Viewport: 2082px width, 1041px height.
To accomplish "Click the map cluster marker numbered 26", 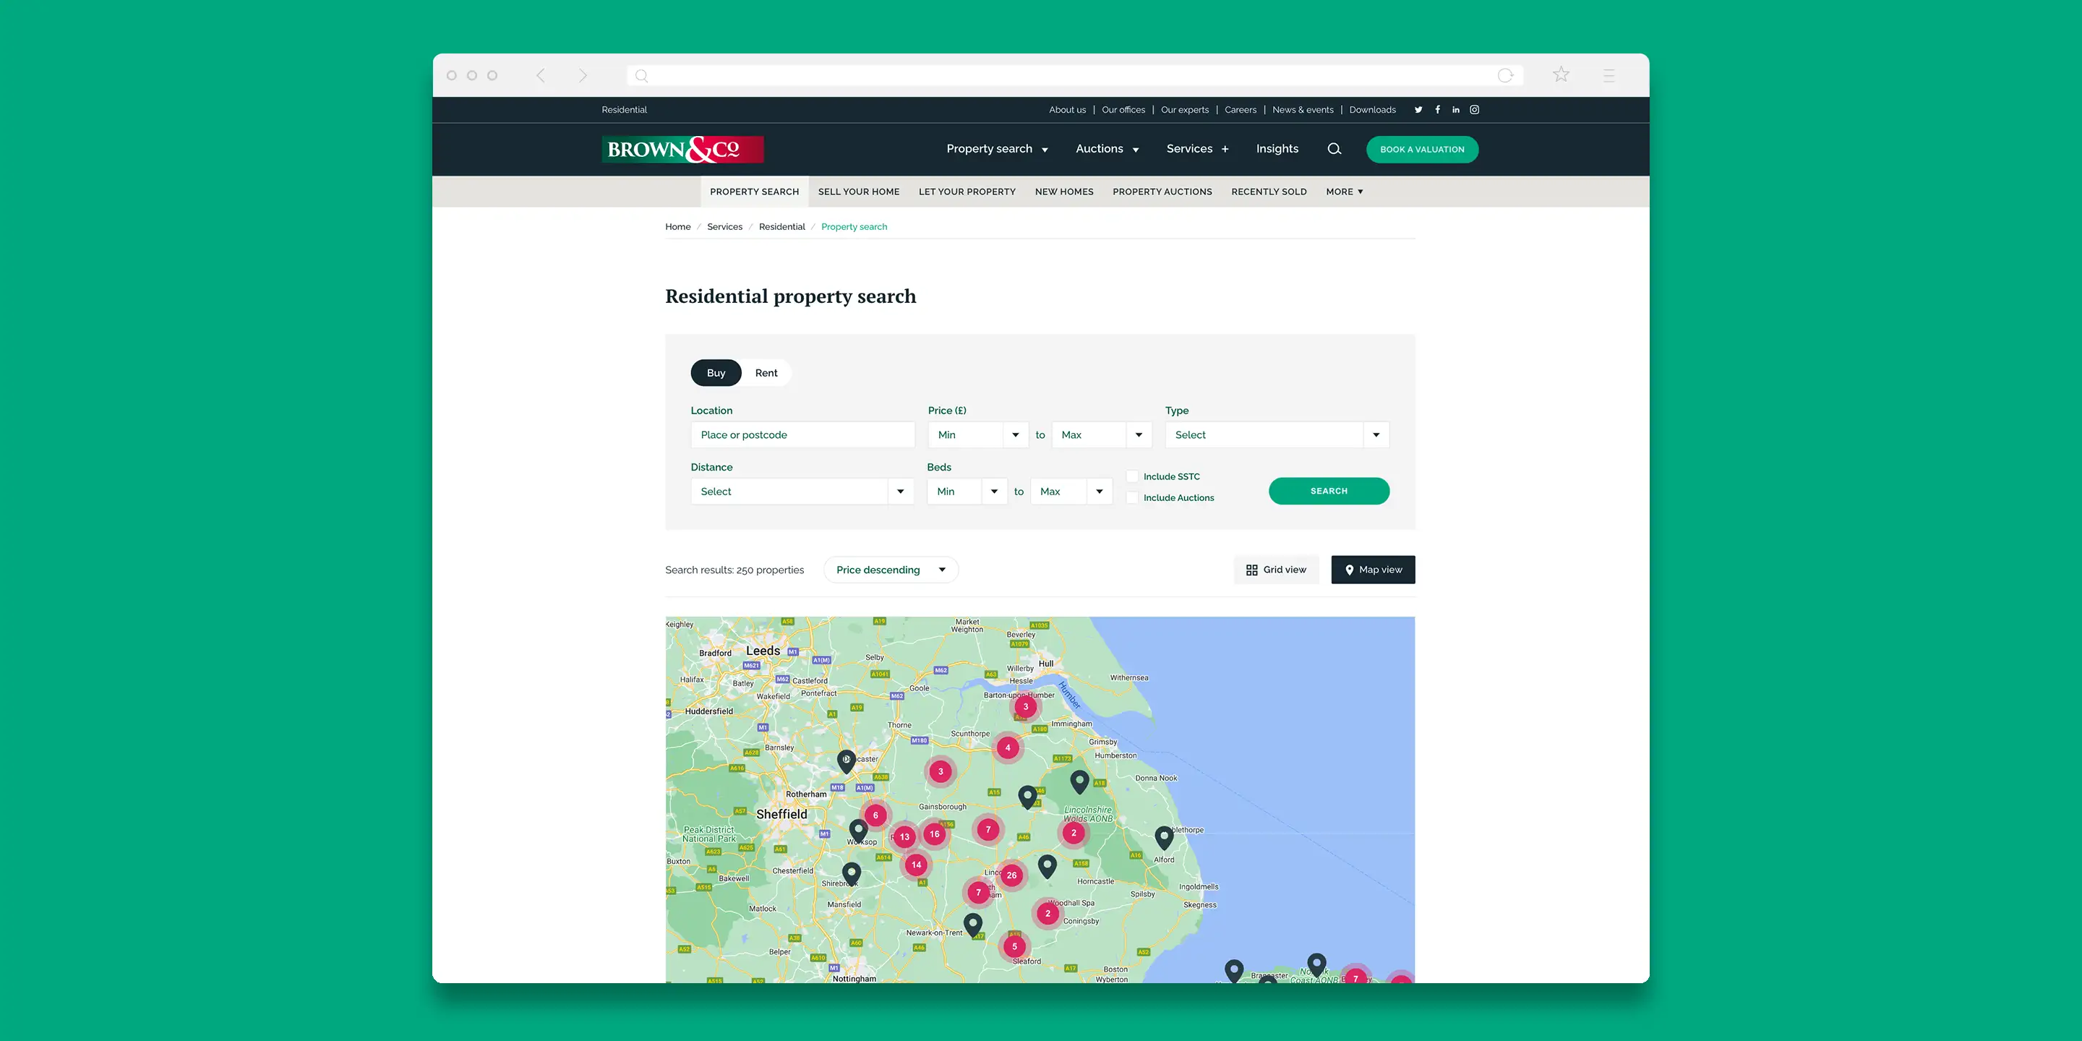I will tap(1011, 875).
